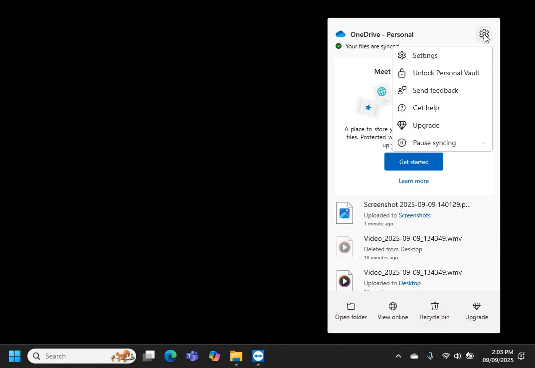Click the Screenshot image file icon

(344, 213)
